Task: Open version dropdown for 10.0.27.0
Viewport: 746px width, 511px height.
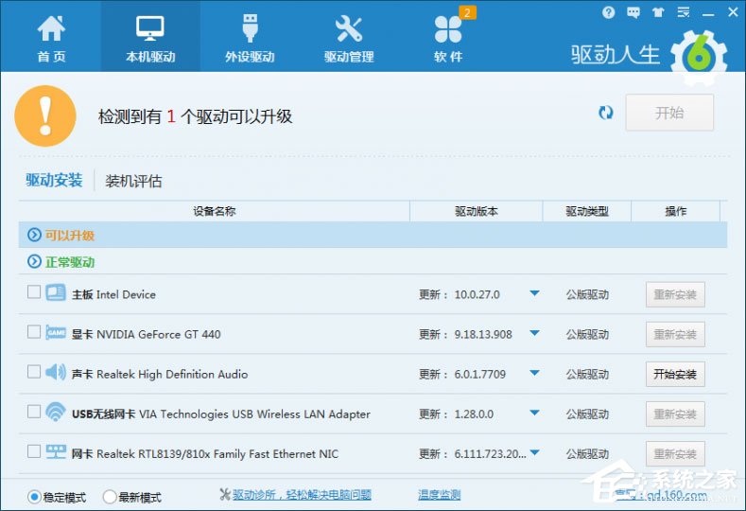Action: pos(534,293)
